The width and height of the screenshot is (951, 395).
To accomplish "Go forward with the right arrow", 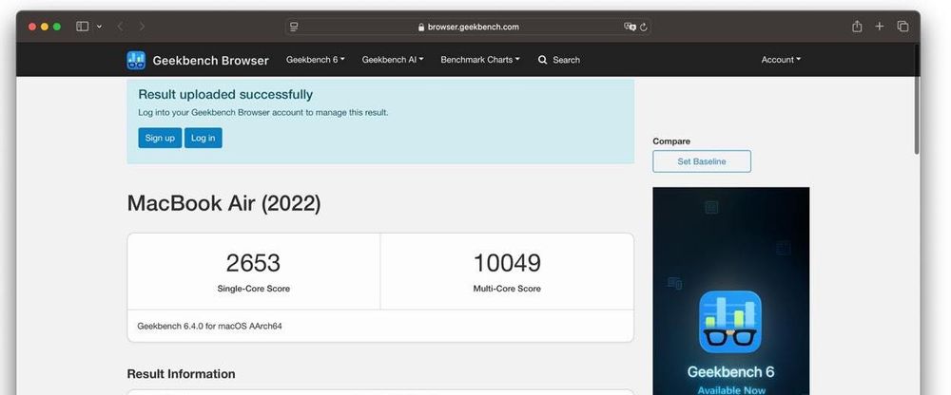I will click(x=142, y=27).
